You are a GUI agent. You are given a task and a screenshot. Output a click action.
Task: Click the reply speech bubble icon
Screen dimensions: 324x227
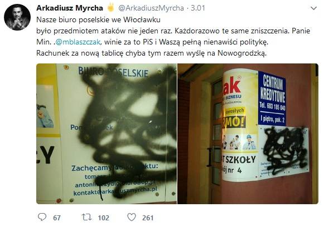(x=42, y=217)
